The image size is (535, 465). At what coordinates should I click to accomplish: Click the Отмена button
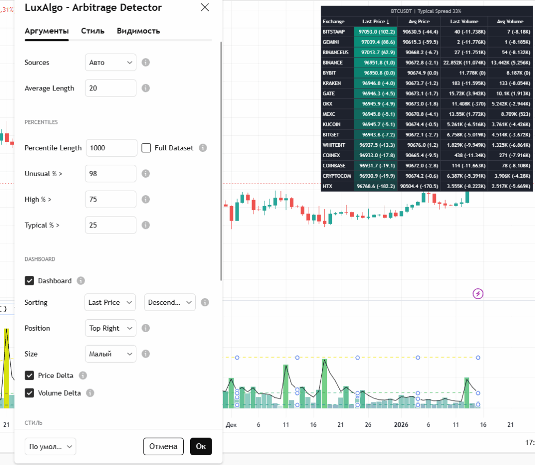[163, 446]
